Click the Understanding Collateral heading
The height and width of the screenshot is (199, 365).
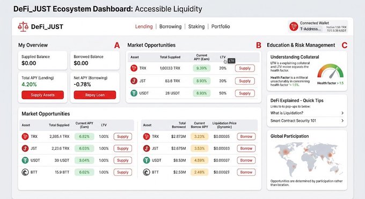click(295, 57)
